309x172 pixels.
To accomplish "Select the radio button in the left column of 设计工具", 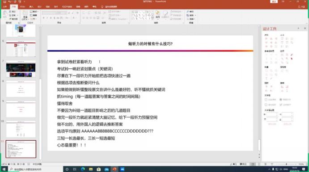I will (x=266, y=100).
